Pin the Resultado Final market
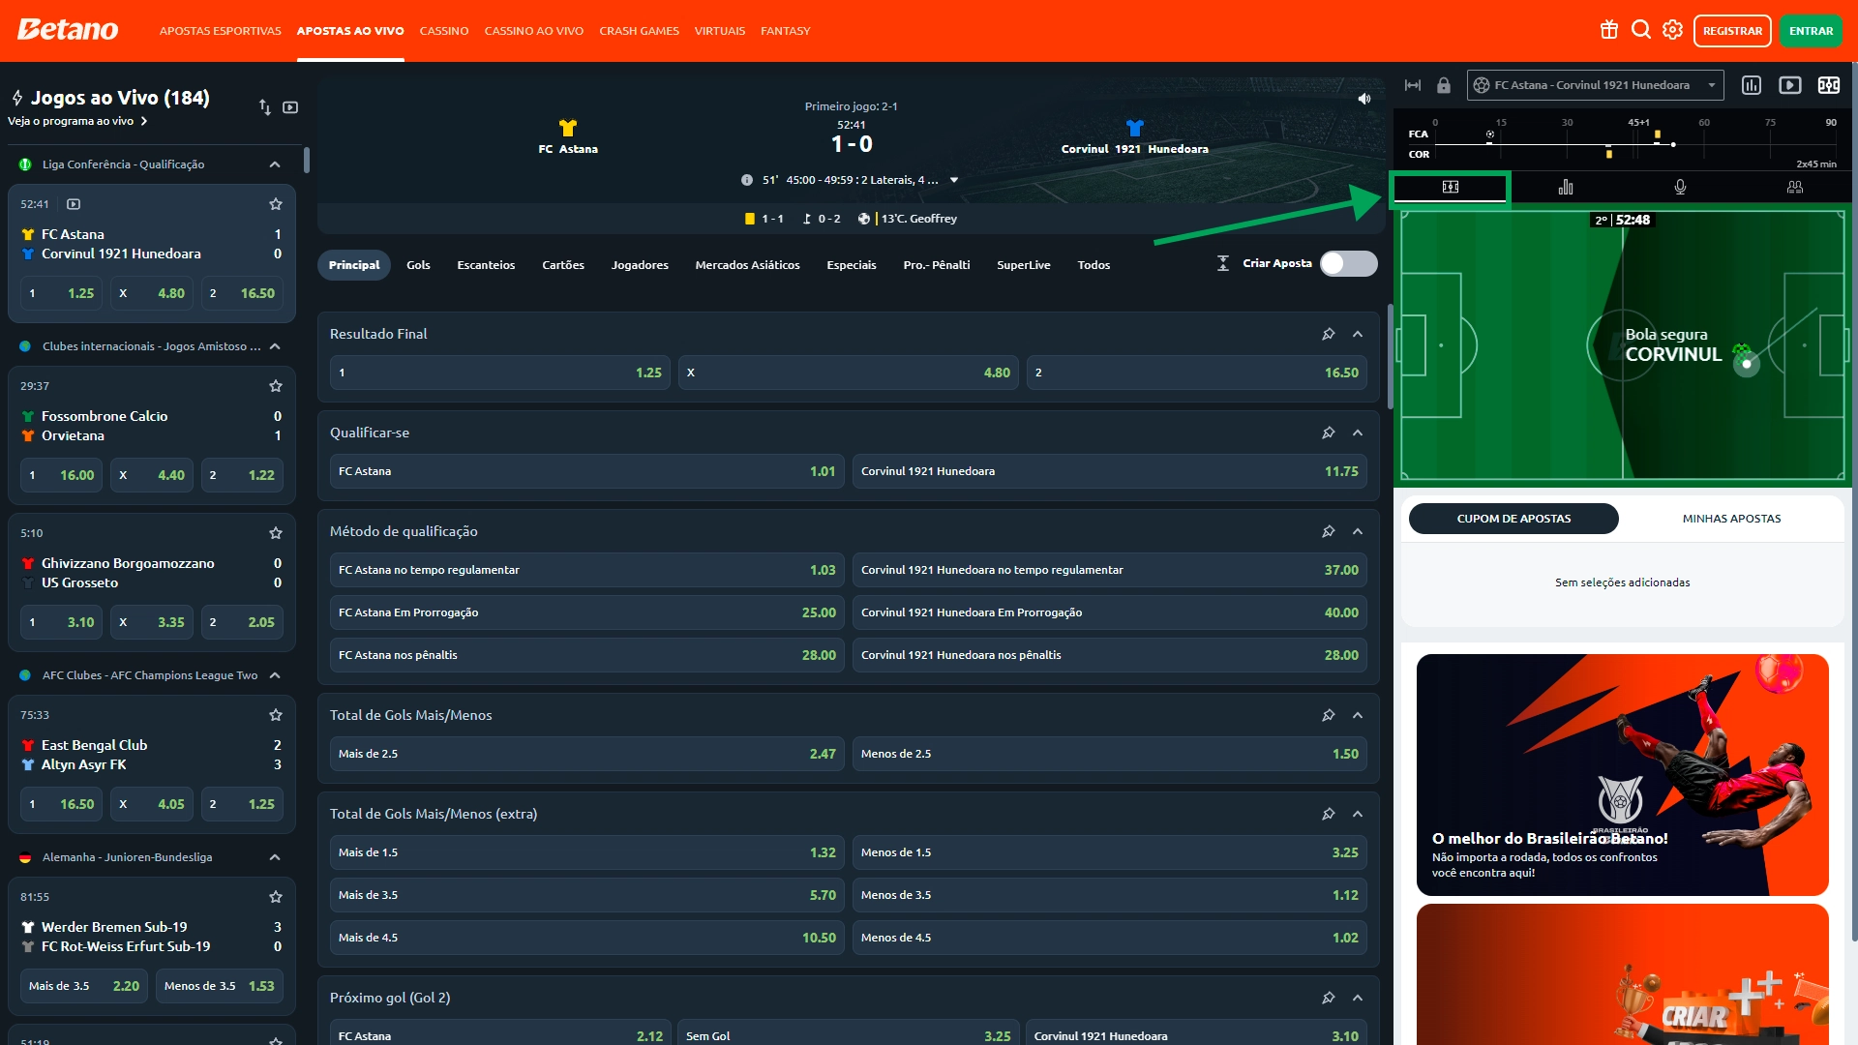 coord(1329,334)
